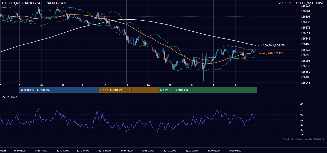Click the 5/19 08:00 time axis label
This screenshot has height=153, width=327.
click(19, 151)
